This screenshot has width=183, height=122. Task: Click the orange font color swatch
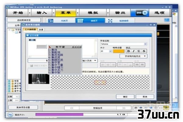[118, 51]
